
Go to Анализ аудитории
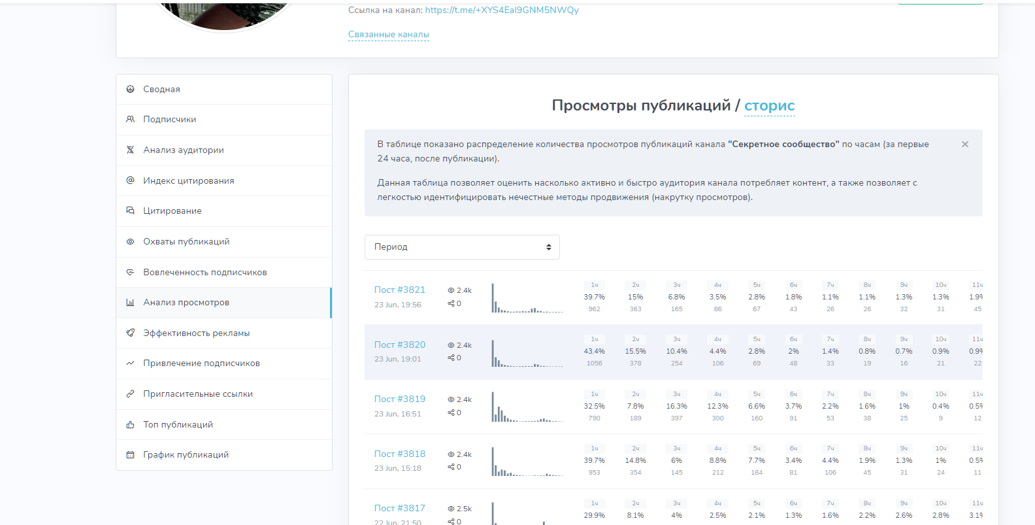coord(224,150)
